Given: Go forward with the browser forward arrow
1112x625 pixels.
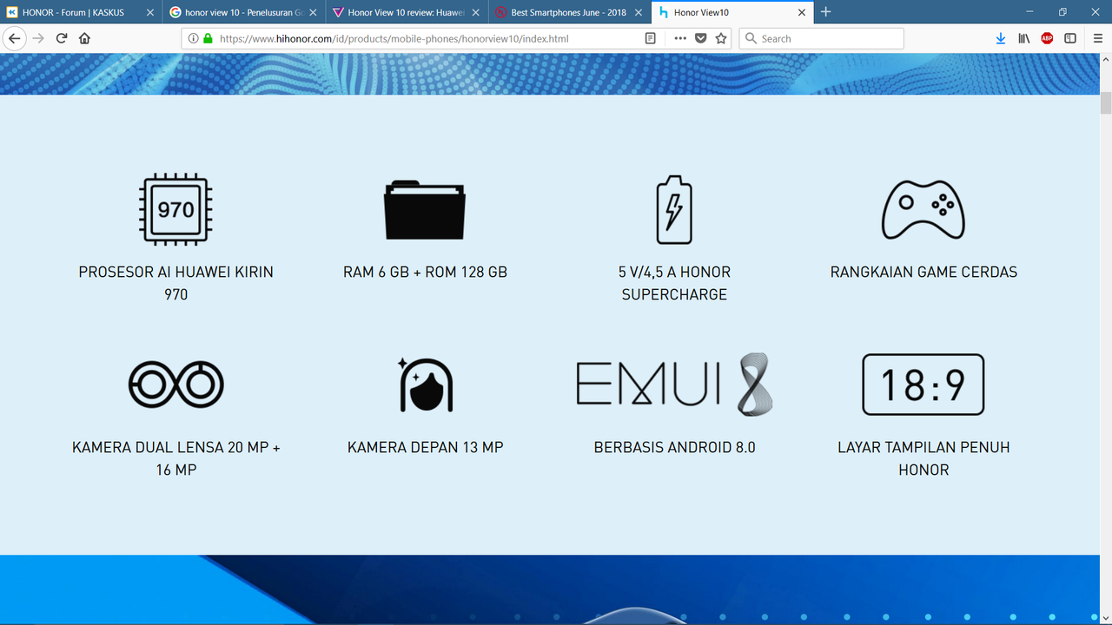Looking at the screenshot, I should coord(37,38).
